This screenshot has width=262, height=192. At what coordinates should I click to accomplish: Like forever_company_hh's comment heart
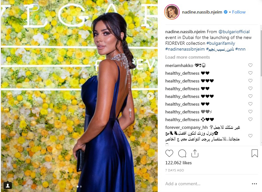[250, 136]
